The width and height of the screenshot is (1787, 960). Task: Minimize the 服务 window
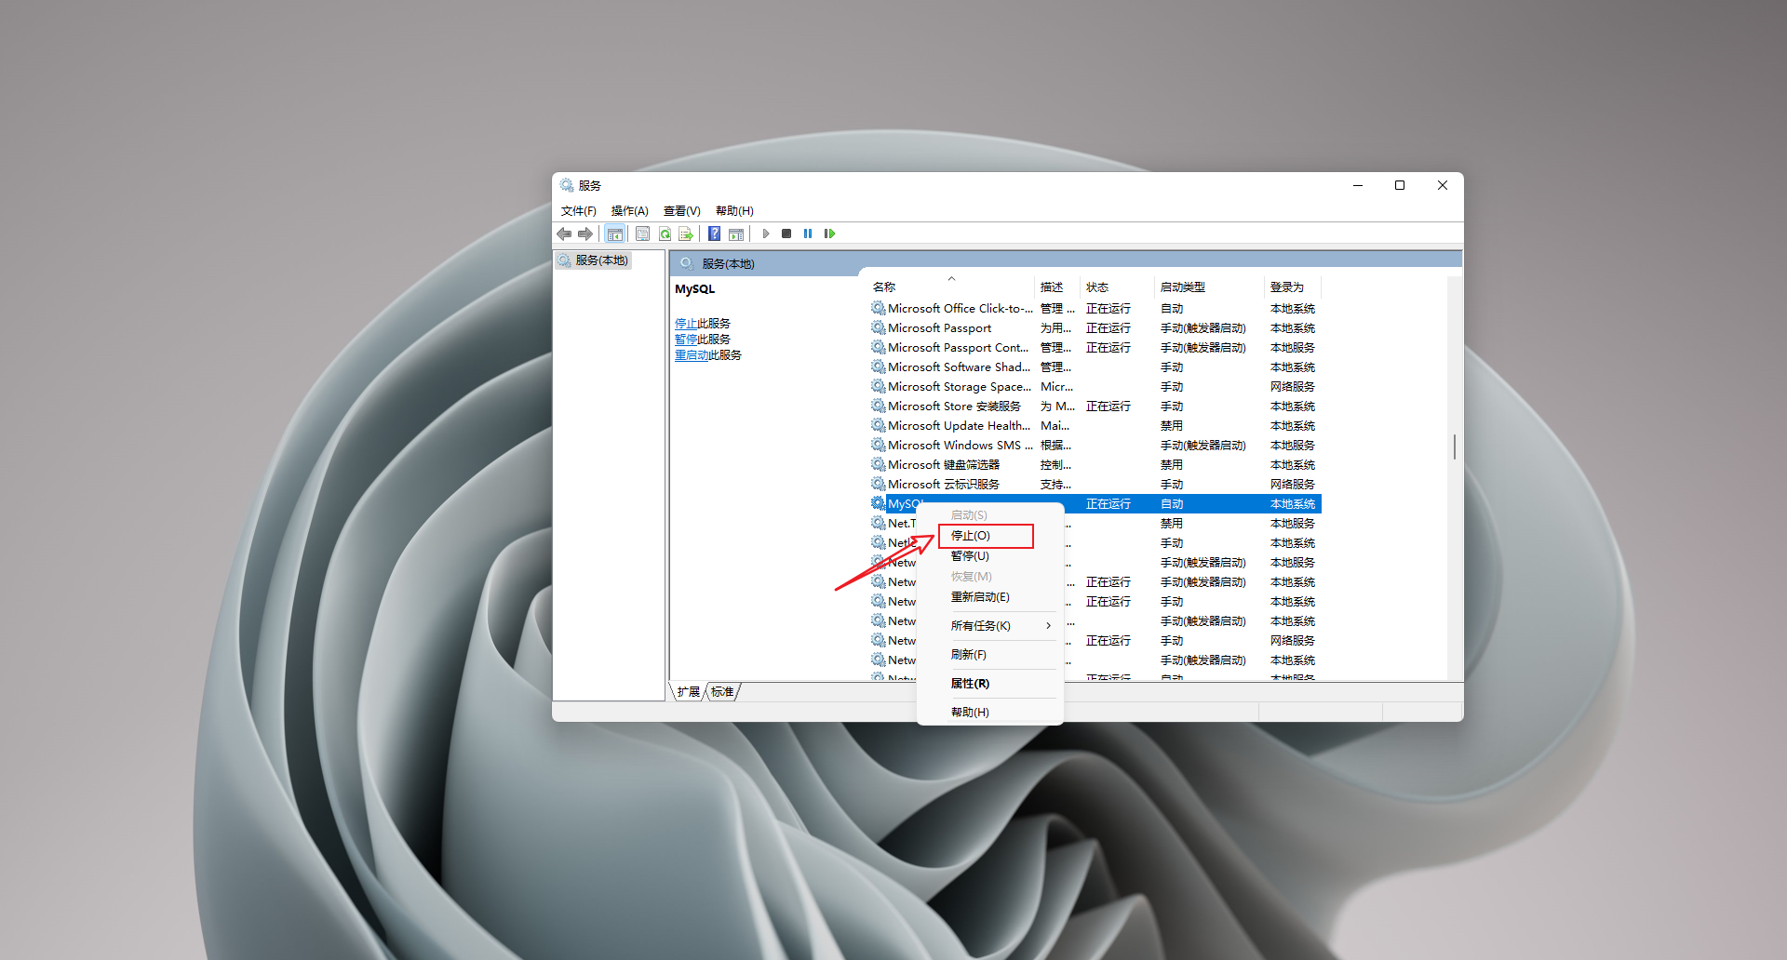(x=1358, y=185)
